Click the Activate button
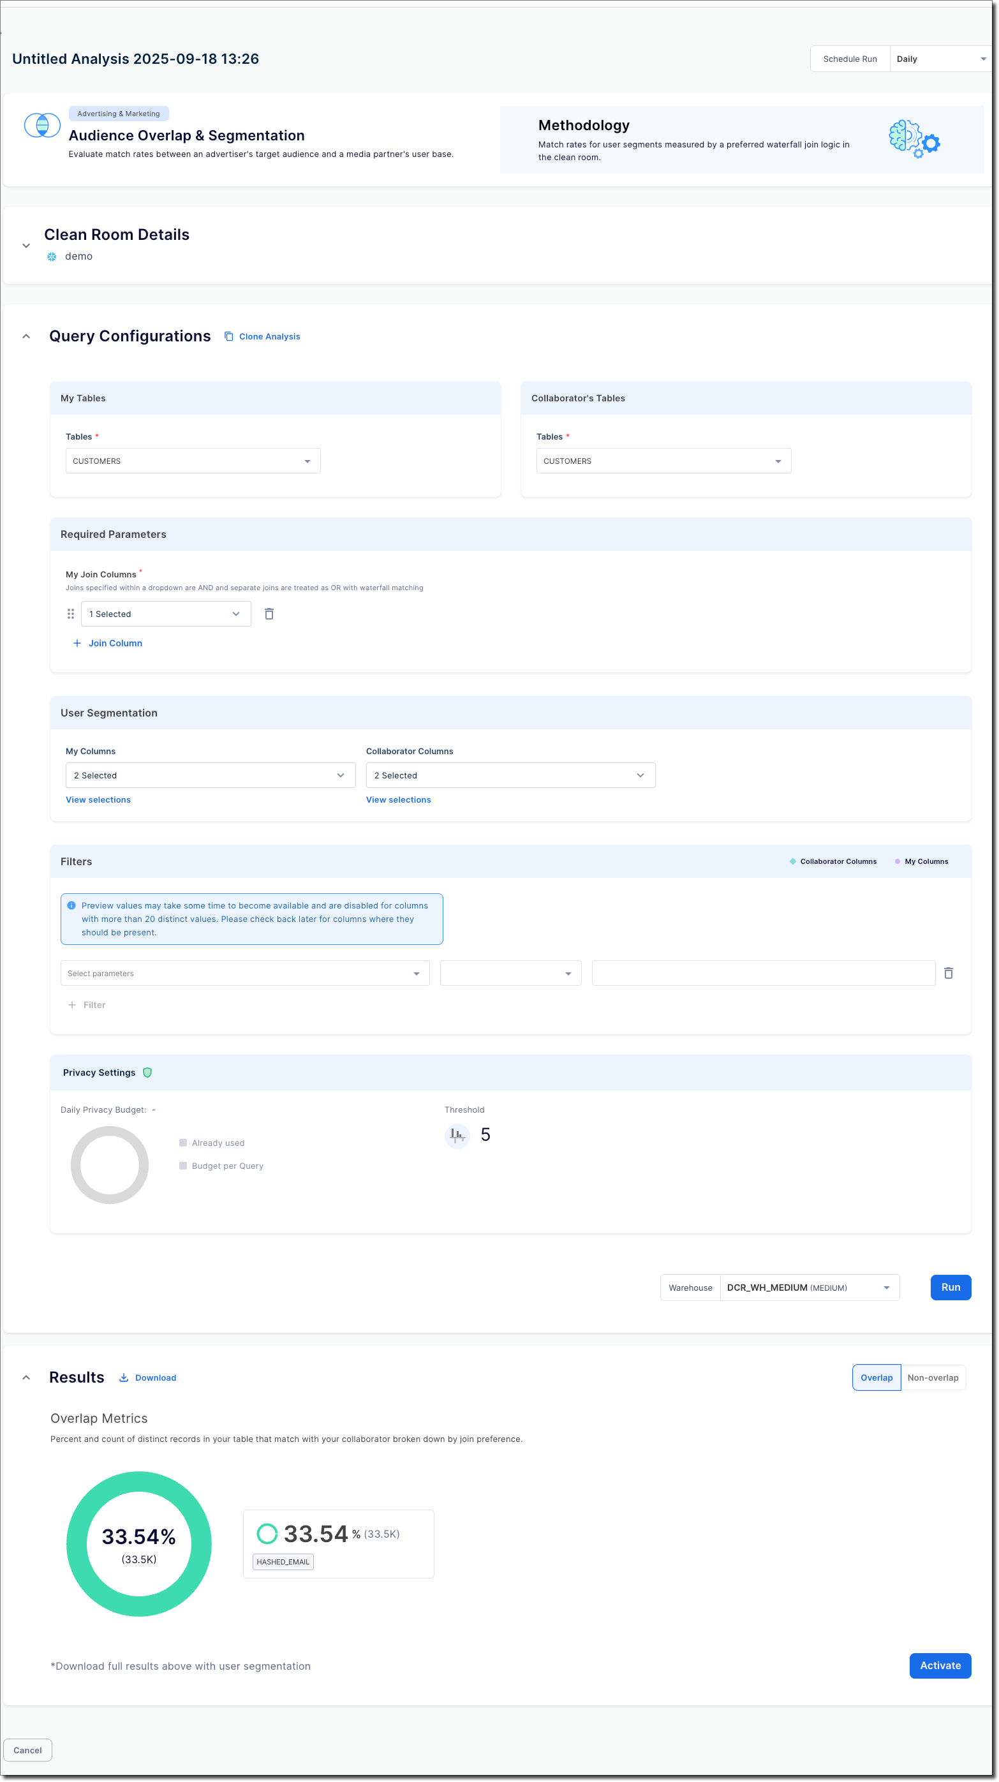The height and width of the screenshot is (1782, 999). 940,1665
